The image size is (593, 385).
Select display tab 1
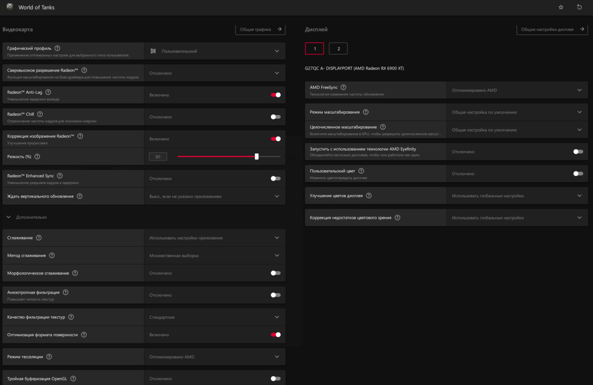pos(314,48)
